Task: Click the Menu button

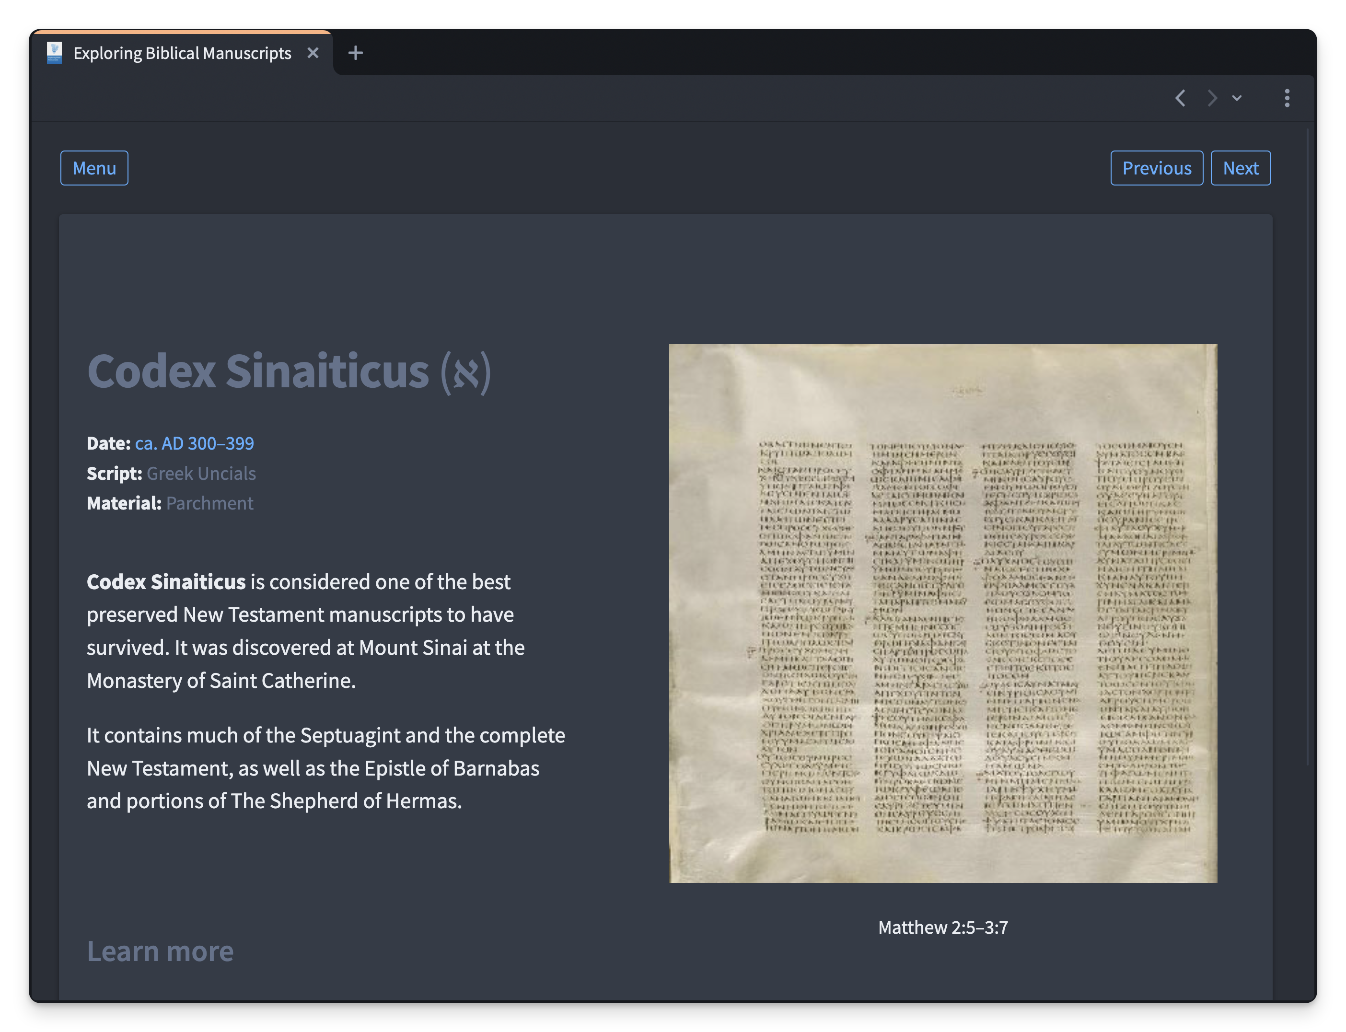Action: tap(94, 168)
